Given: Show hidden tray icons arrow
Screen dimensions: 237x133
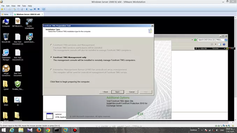Looking at the screenshot, I should [202, 130].
